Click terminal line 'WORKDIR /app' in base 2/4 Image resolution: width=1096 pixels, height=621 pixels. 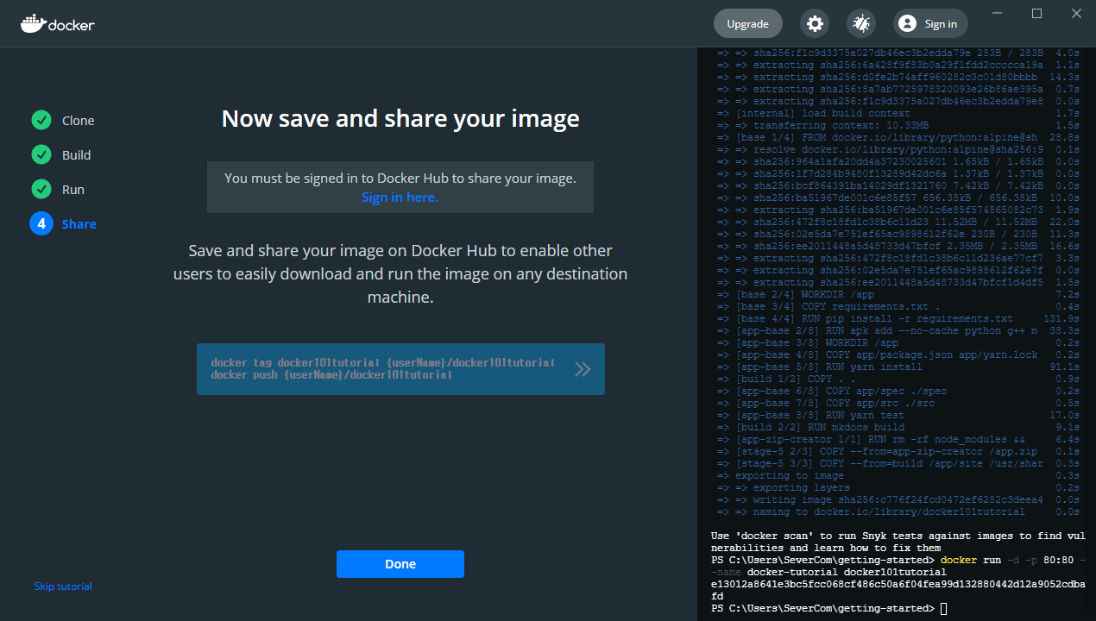tap(898, 294)
